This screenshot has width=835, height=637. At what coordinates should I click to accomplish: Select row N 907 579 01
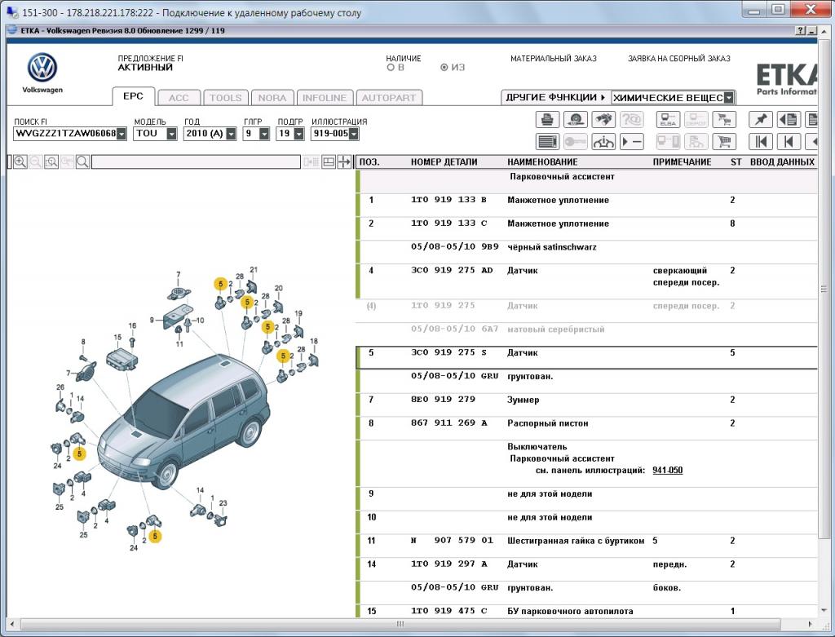[x=587, y=546]
